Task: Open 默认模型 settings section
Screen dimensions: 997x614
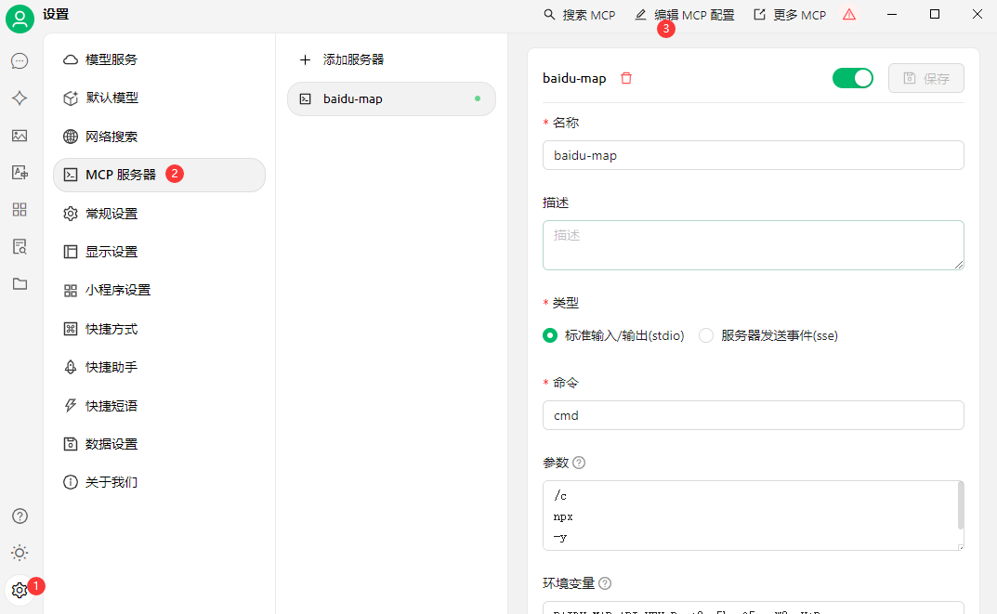Action: coord(159,98)
